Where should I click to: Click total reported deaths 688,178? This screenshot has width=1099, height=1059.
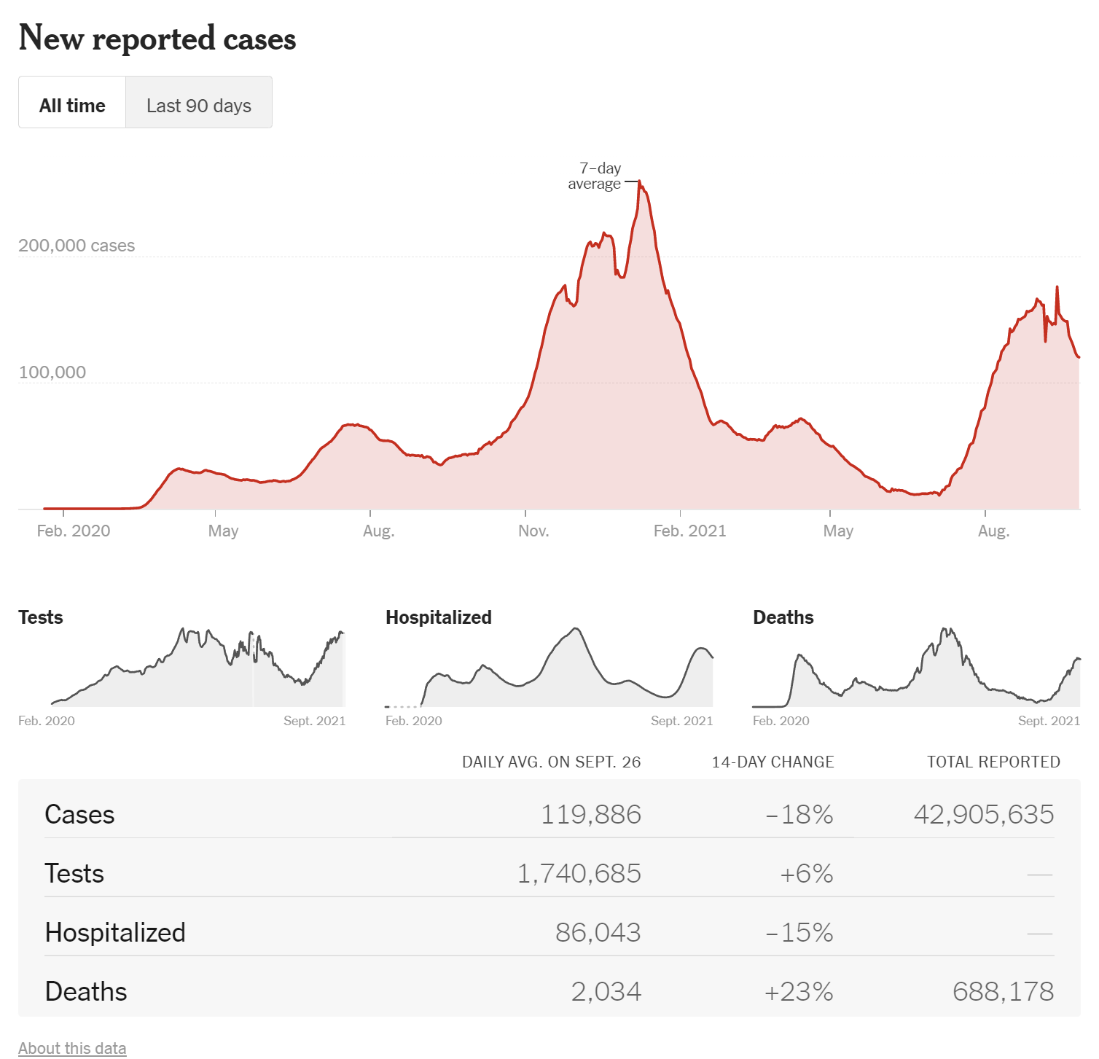point(1003,991)
